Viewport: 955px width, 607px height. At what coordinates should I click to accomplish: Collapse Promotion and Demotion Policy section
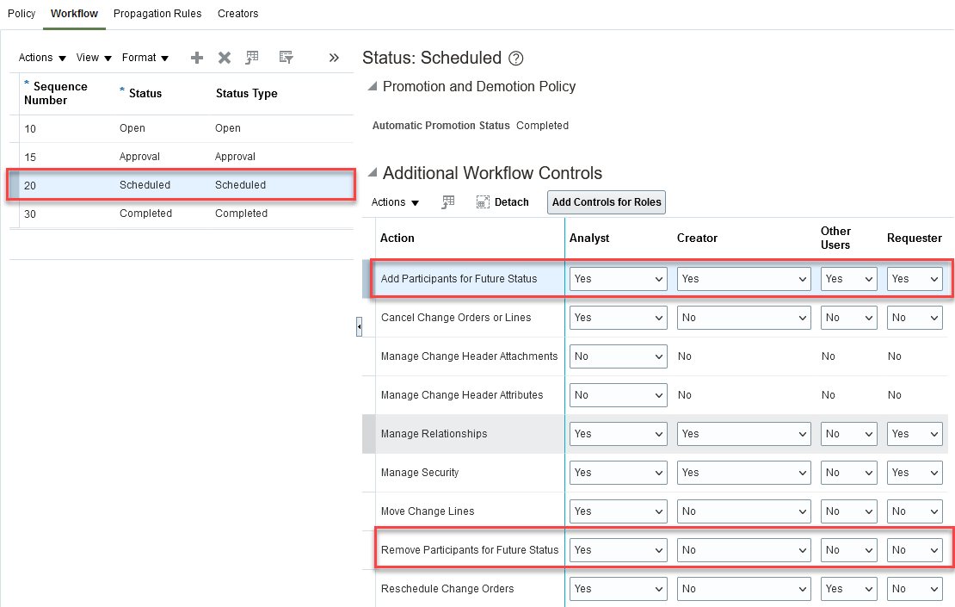pyautogui.click(x=373, y=87)
